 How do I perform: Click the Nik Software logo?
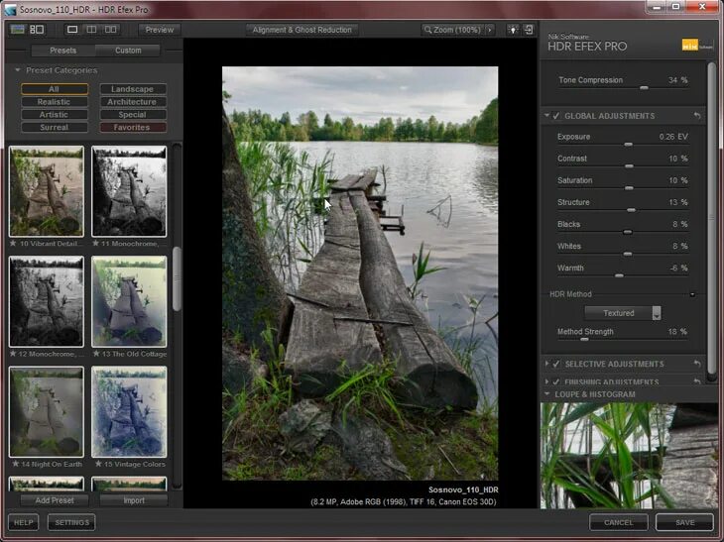click(697, 46)
